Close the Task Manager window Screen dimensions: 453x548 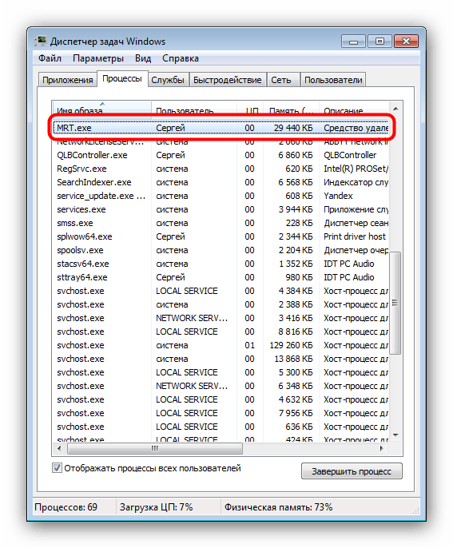tap(406, 42)
